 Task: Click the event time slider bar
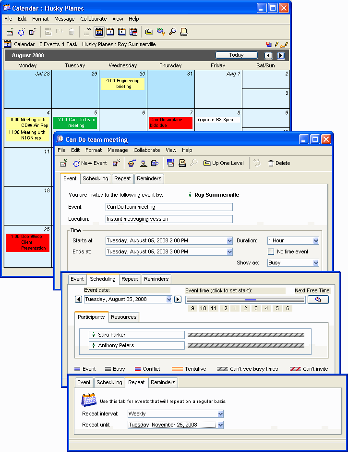pos(245,300)
